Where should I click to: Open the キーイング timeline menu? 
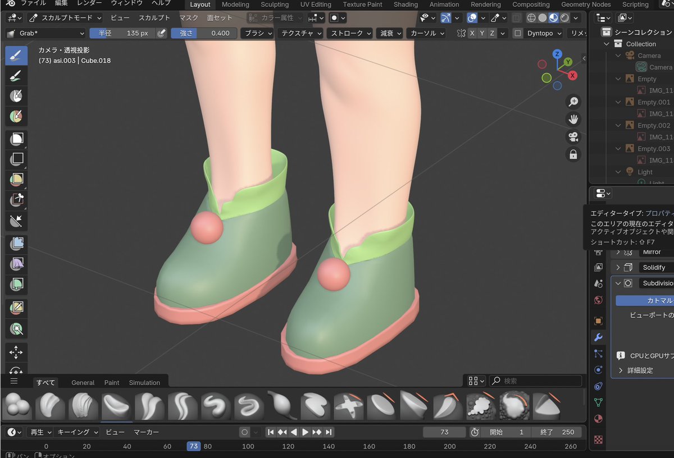[78, 432]
